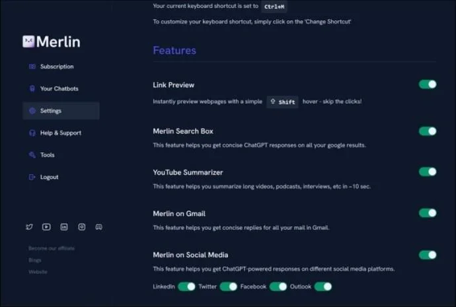Open the Blogs link
Screen dimensions: 456x307
(x=35, y=260)
